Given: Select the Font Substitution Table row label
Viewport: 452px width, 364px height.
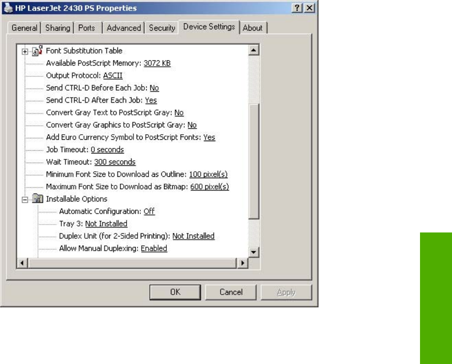Looking at the screenshot, I should [84, 51].
